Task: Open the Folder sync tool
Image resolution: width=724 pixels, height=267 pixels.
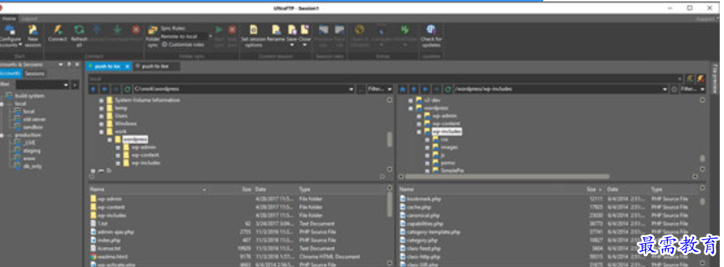Action: click(x=152, y=36)
